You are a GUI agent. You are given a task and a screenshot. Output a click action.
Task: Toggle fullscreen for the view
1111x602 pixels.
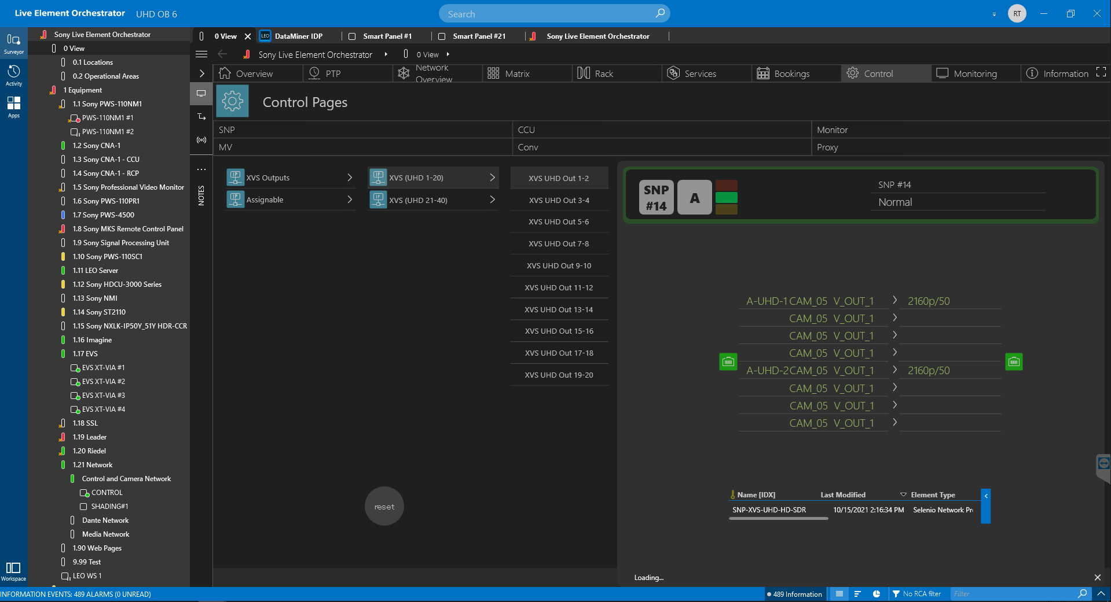pos(1101,72)
